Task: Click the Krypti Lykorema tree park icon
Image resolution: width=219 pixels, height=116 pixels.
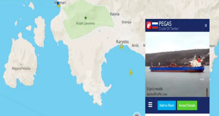Action: (x=86, y=18)
